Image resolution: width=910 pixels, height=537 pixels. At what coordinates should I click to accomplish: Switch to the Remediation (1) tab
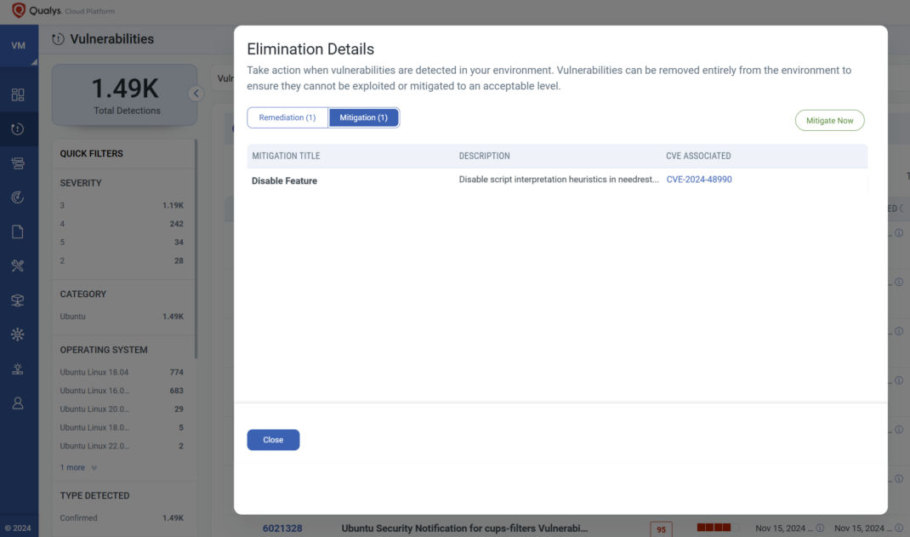287,117
